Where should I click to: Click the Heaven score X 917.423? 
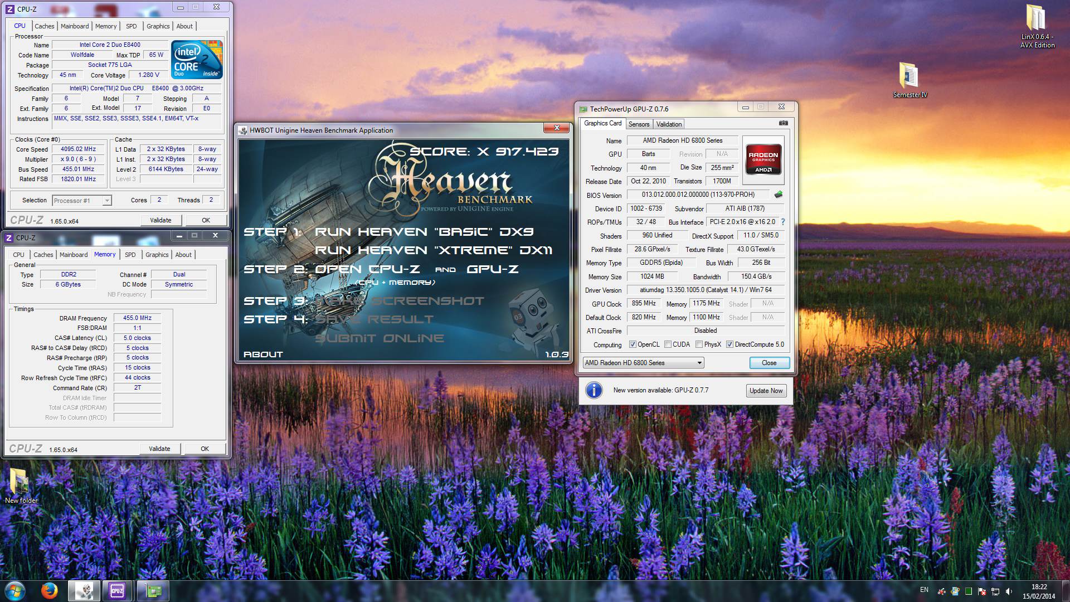coord(484,151)
